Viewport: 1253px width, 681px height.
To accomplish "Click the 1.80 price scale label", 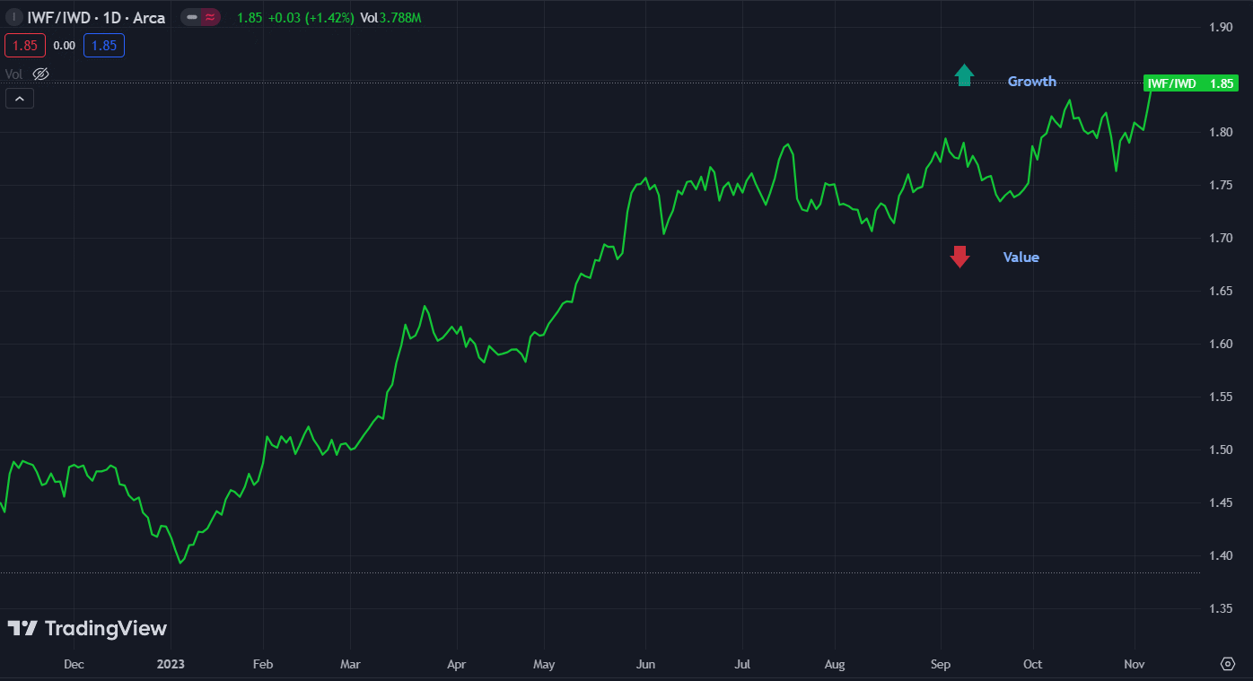I will [1219, 133].
